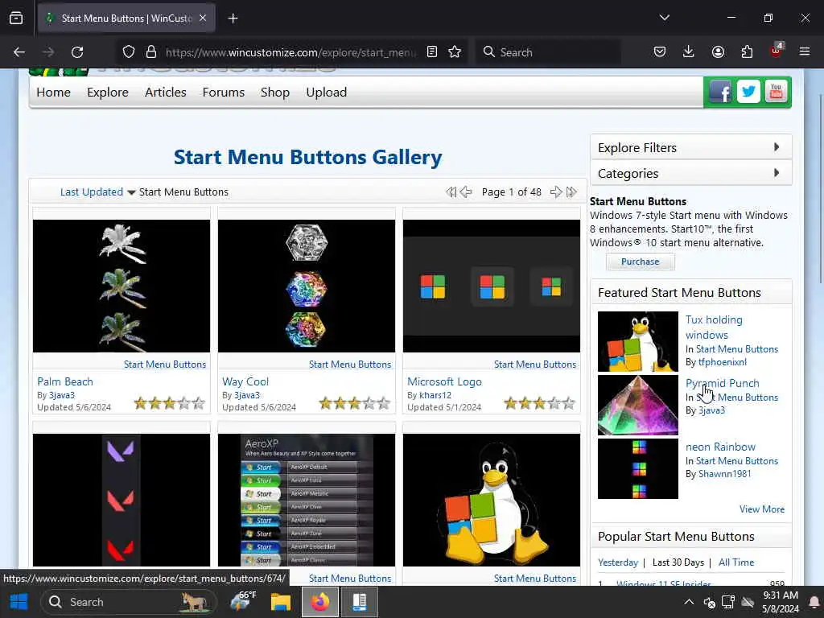The width and height of the screenshot is (824, 618).
Task: Open Forums in site navigation
Action: click(224, 93)
